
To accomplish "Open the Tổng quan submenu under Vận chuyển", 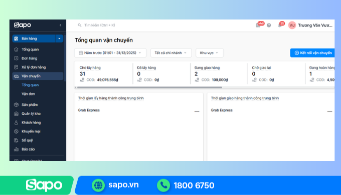I will coord(30,85).
